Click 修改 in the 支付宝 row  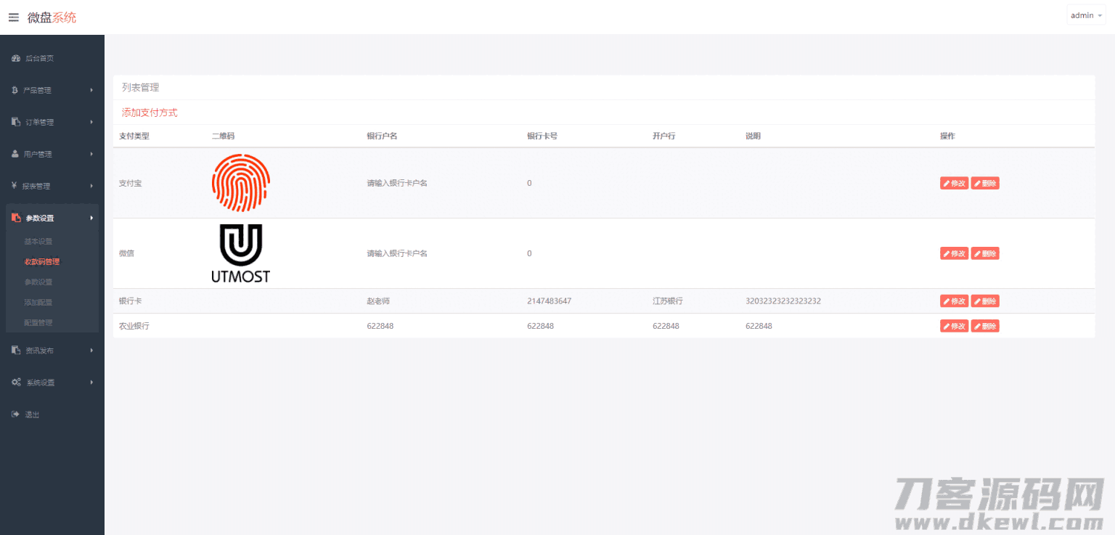(x=954, y=183)
